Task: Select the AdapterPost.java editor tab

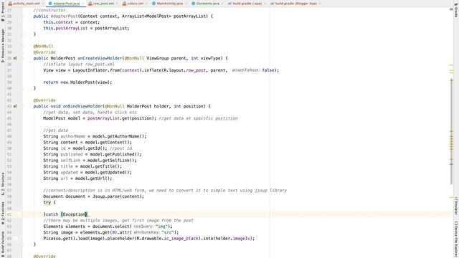Action: [66, 4]
